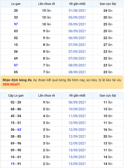Click the blue number 19 in pair 19 - 91

click(13, 164)
